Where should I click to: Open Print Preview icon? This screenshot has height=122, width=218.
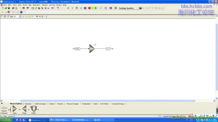16,8
